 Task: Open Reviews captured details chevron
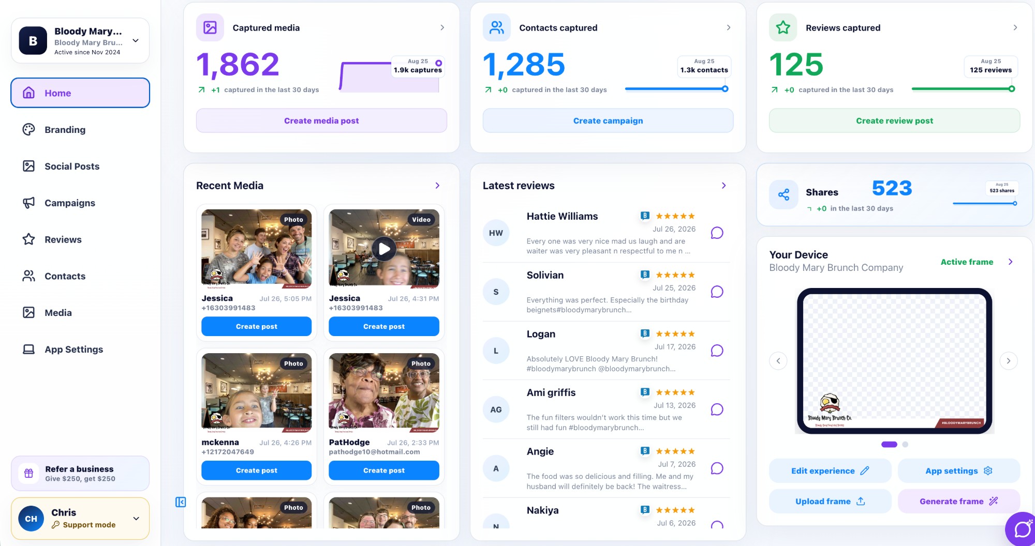[1015, 27]
